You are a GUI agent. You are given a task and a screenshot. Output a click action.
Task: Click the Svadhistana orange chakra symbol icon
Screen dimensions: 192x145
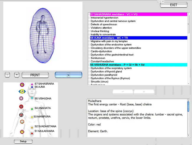[22, 122]
